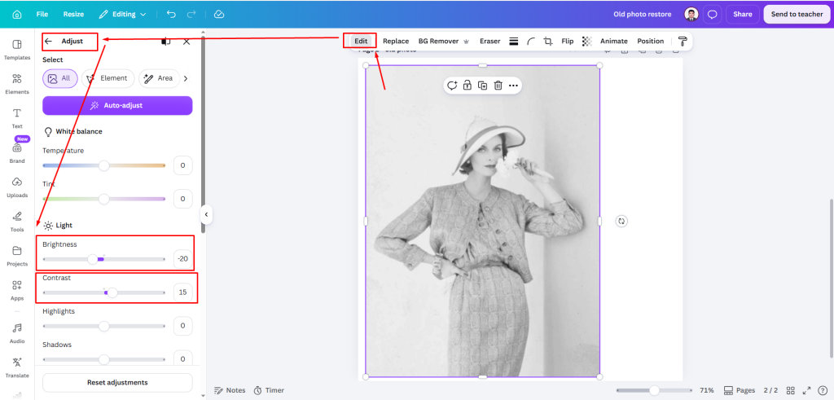
Task: Collapse the side panel with chevron
Action: pyautogui.click(x=206, y=215)
